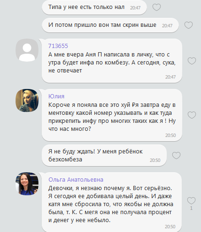Click the like count '1' under Ольга's heart
The image size is (201, 232).
coord(191,208)
